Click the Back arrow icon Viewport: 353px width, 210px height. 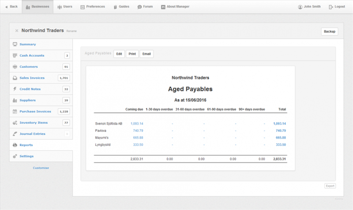(x=6, y=7)
